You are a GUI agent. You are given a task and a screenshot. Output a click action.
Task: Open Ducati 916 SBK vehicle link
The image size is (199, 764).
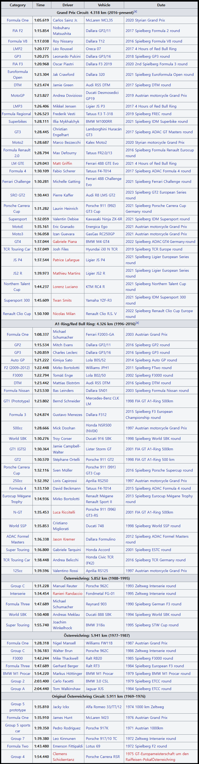point(99,439)
